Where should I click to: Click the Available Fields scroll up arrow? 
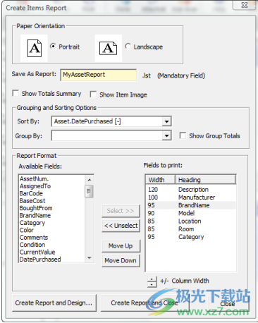pos(89,180)
